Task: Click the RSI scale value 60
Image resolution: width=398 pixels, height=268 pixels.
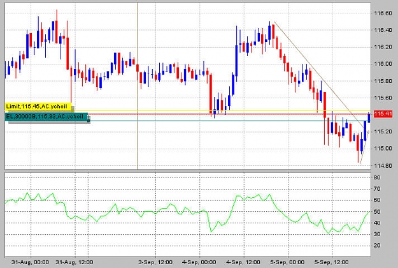Action: [377, 200]
